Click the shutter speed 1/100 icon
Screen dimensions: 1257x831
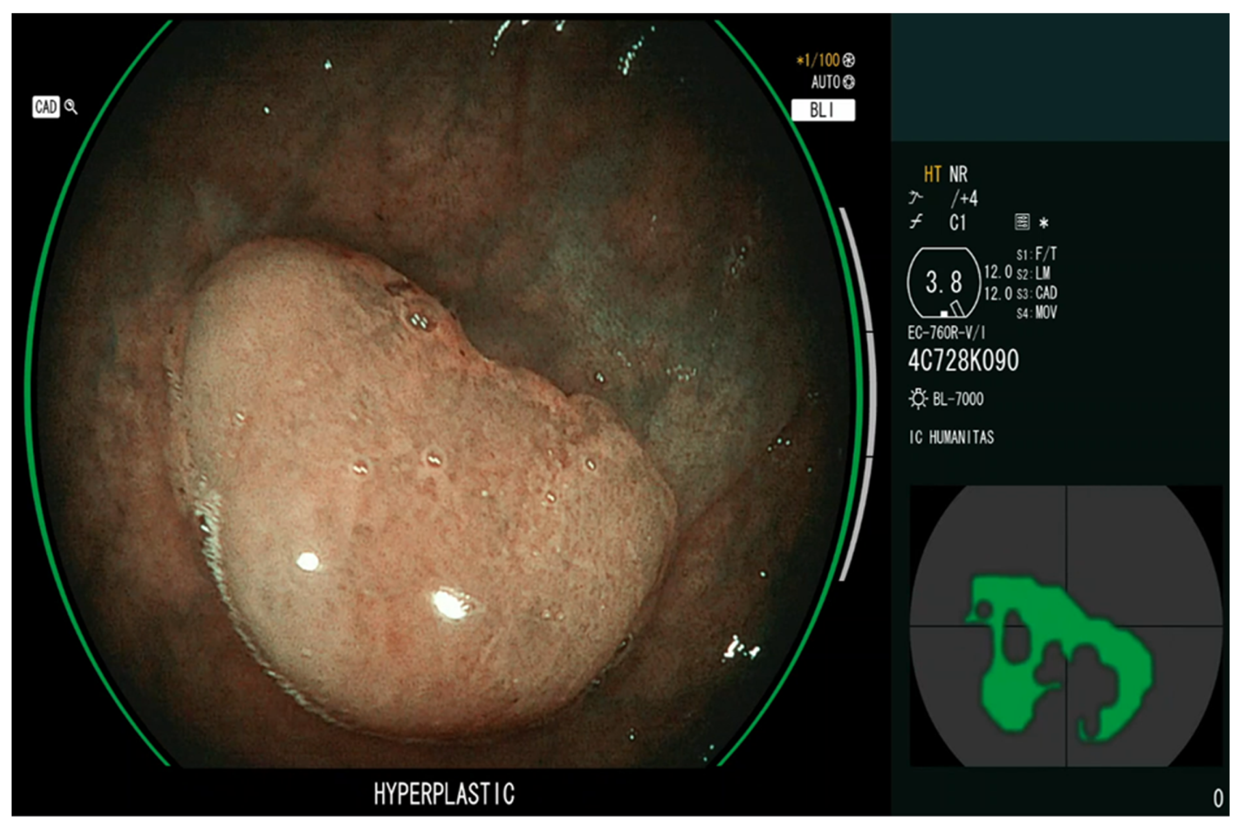pos(848,60)
